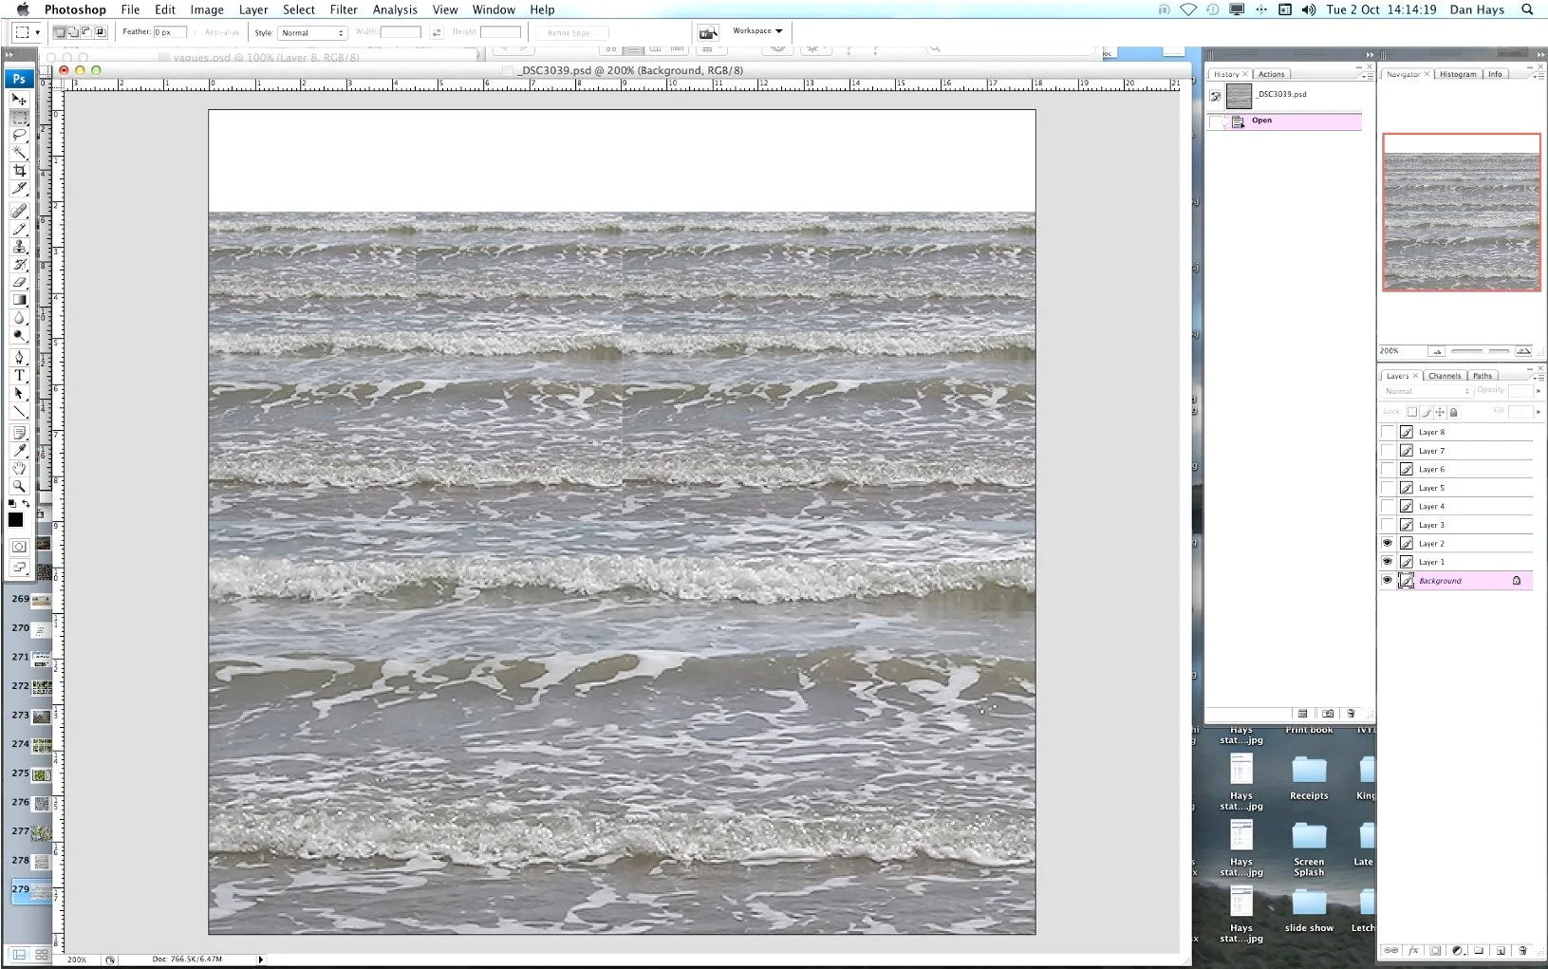Select the Magic Wand tool

click(19, 153)
